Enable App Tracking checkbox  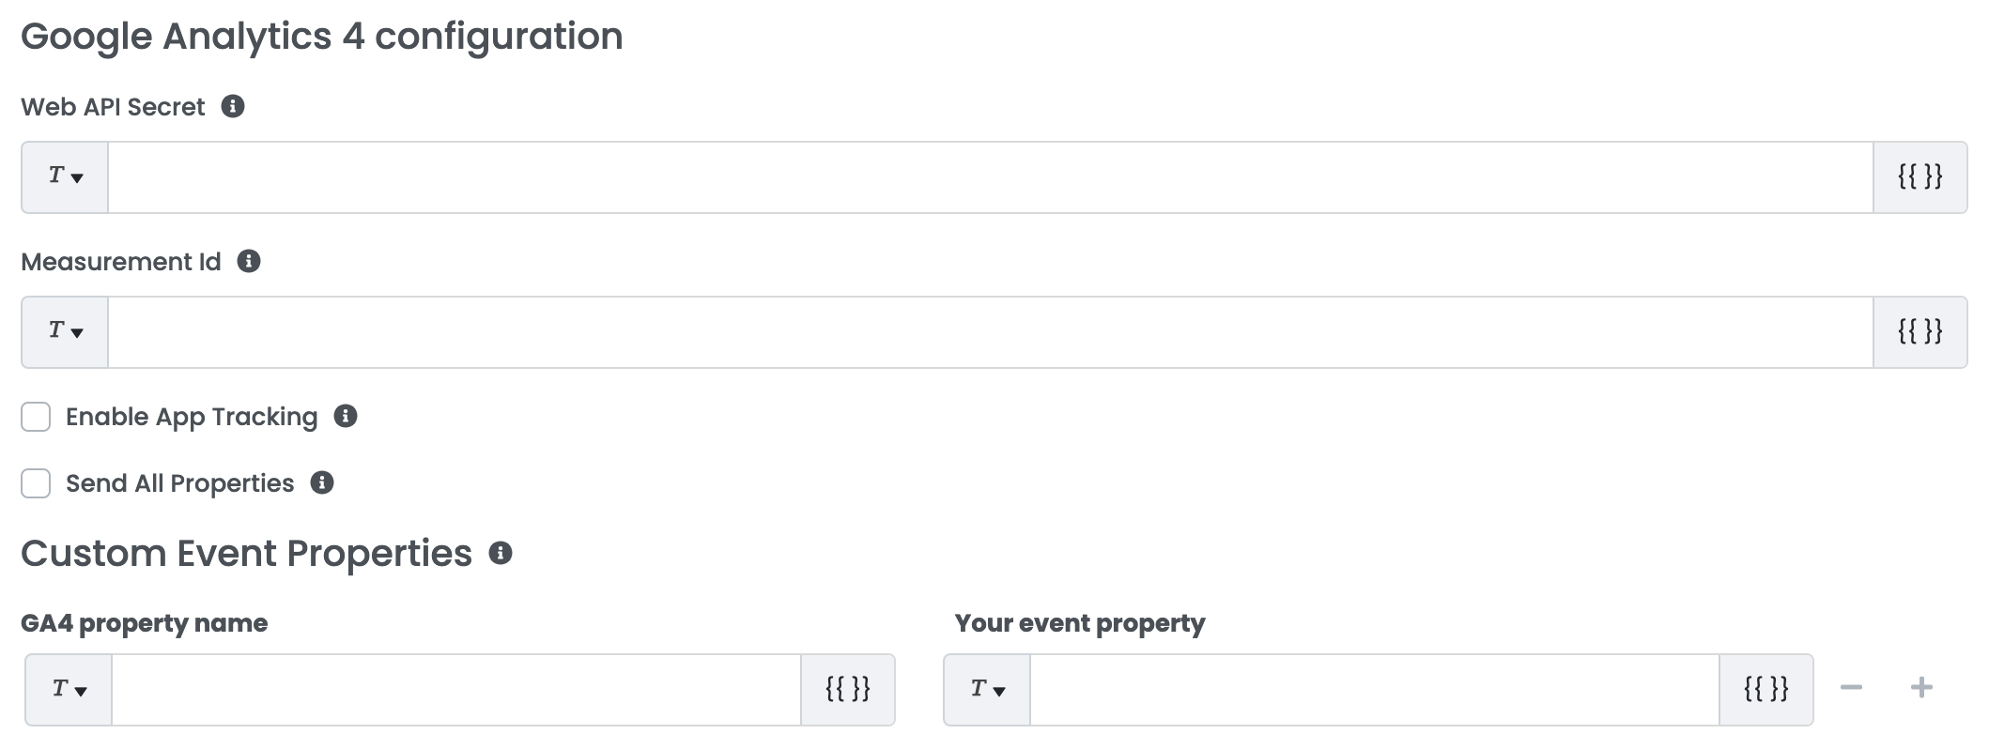36,417
